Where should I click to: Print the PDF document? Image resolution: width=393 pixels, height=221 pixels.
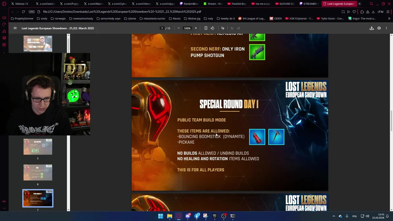[x=379, y=28]
